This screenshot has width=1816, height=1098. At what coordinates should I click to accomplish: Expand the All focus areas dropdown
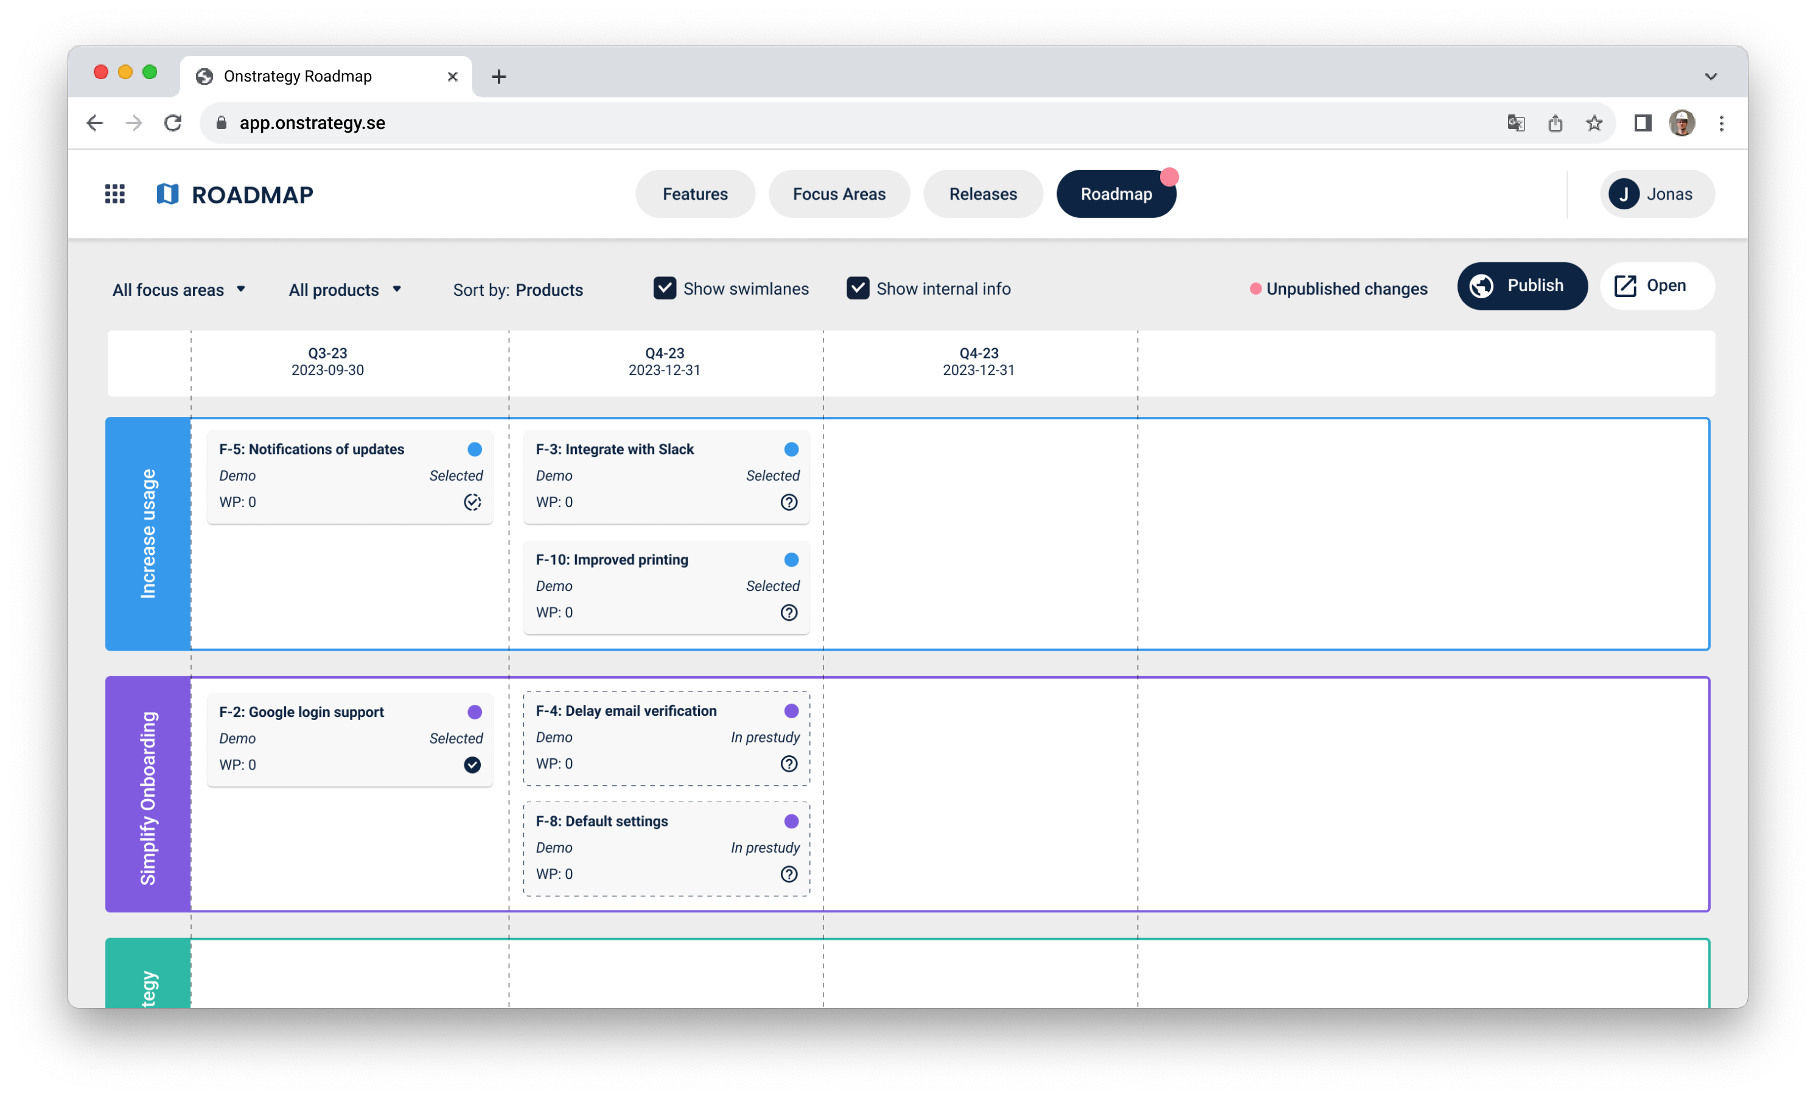coord(178,290)
